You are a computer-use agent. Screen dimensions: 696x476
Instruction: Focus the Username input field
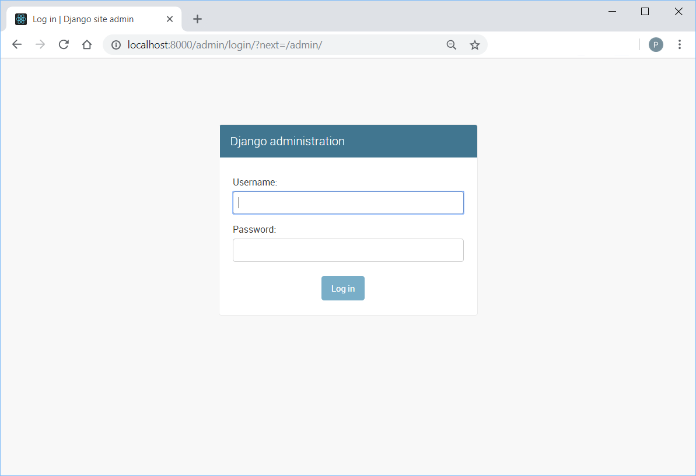coord(348,203)
